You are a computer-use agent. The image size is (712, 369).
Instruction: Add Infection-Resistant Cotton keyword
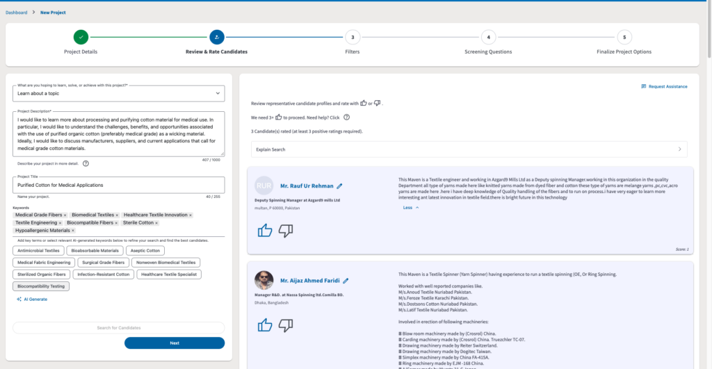[x=104, y=274]
